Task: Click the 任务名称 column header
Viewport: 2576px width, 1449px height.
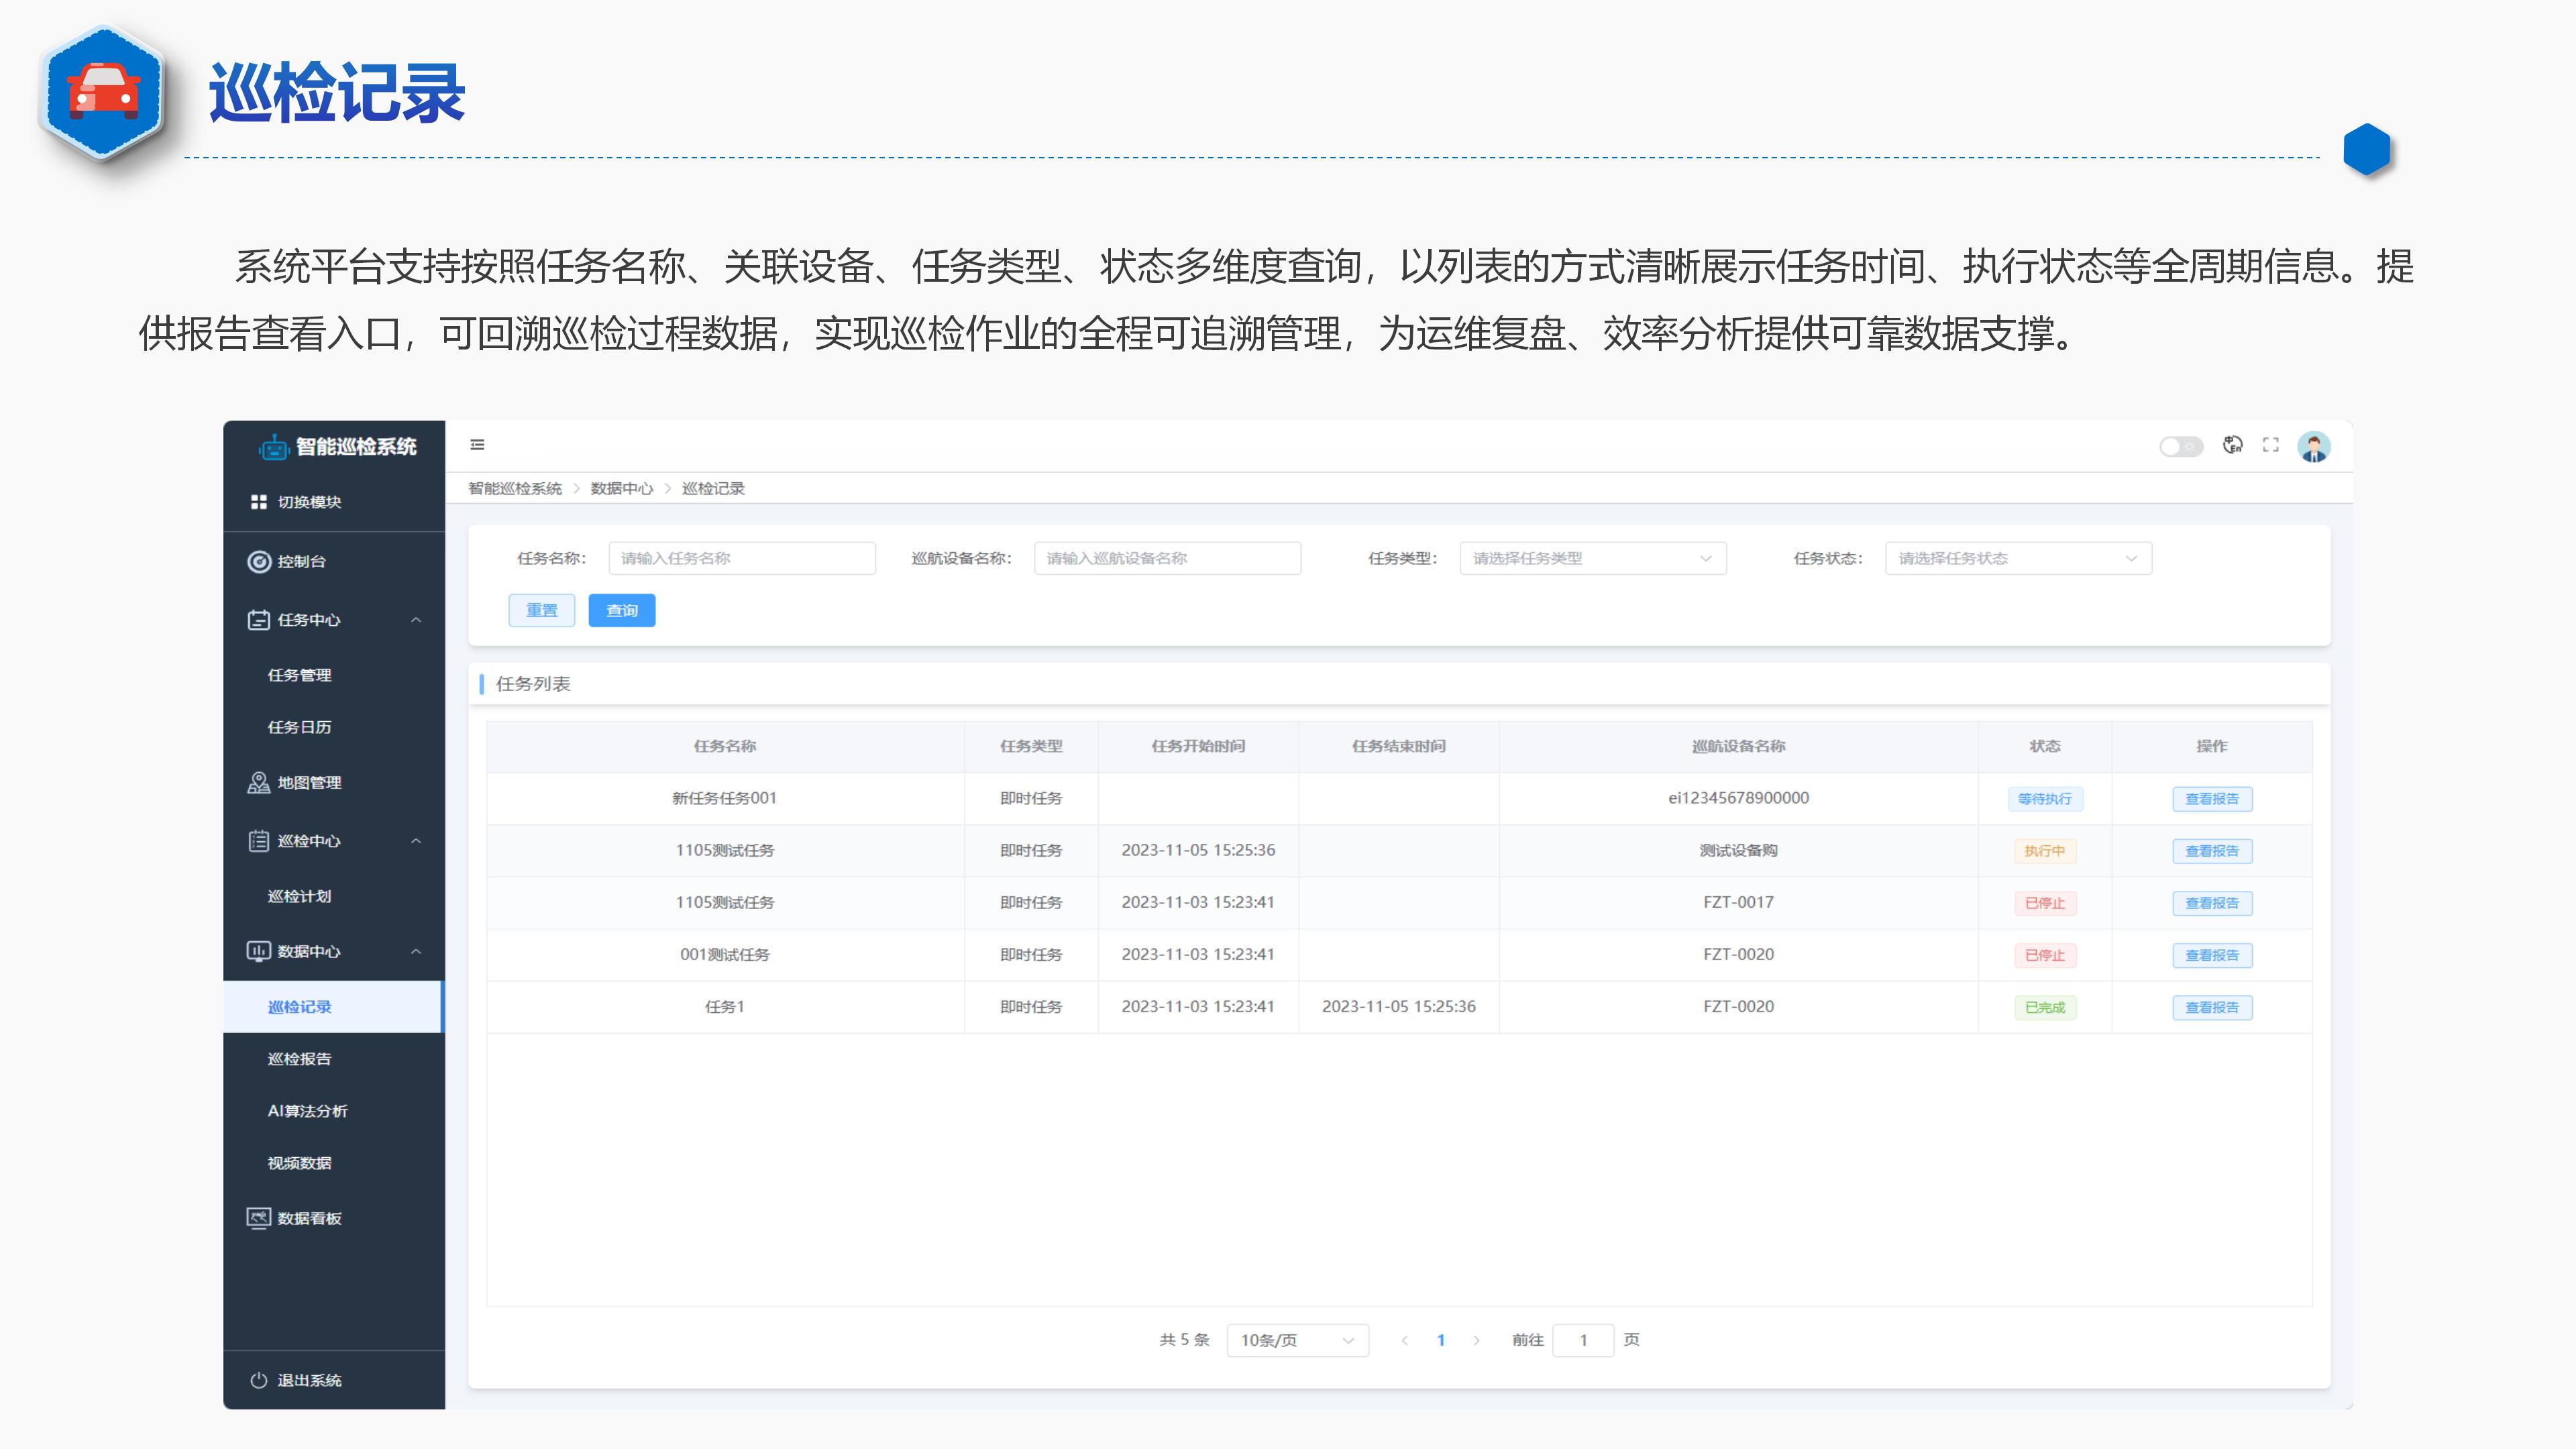Action: coord(725,746)
